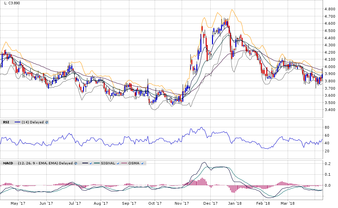Click the blue RSI line color swatch
The height and width of the screenshot is (208, 338).
click(18, 122)
